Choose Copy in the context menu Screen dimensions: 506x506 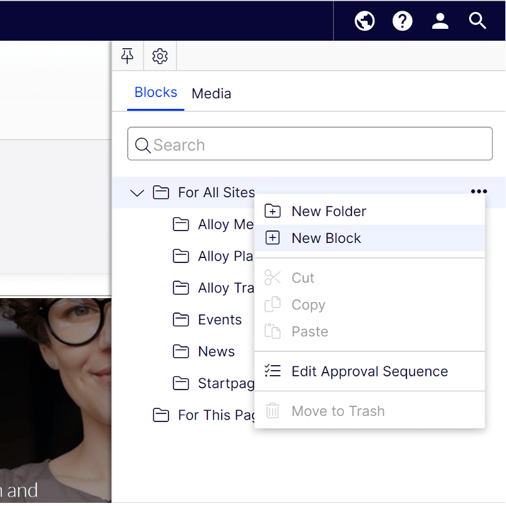(x=307, y=304)
